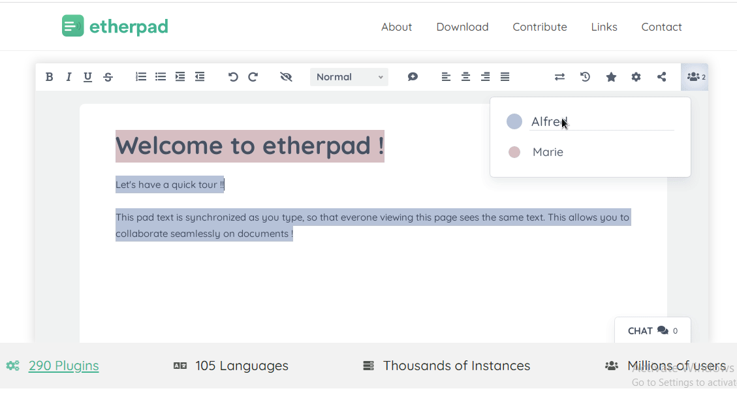Toggle underline on the selection

point(87,76)
